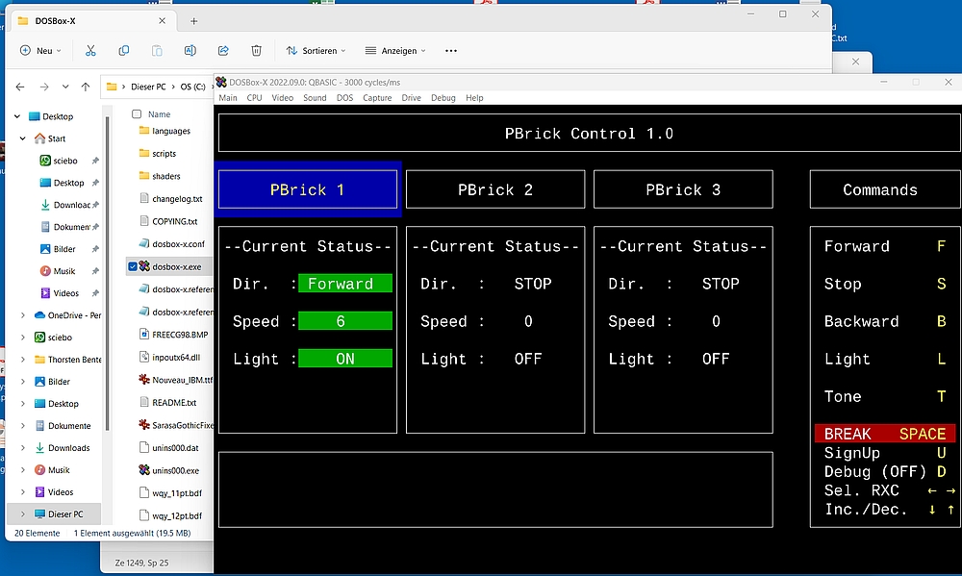
Task: Expand the OneDrive tree node
Action: point(23,315)
